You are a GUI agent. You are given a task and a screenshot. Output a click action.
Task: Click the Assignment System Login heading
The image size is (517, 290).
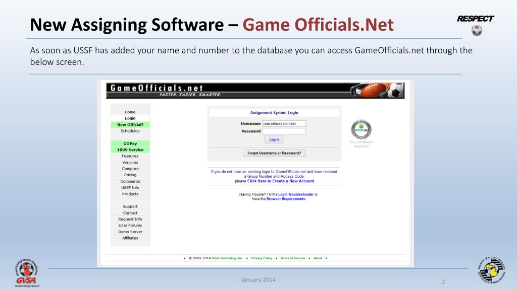(x=274, y=113)
